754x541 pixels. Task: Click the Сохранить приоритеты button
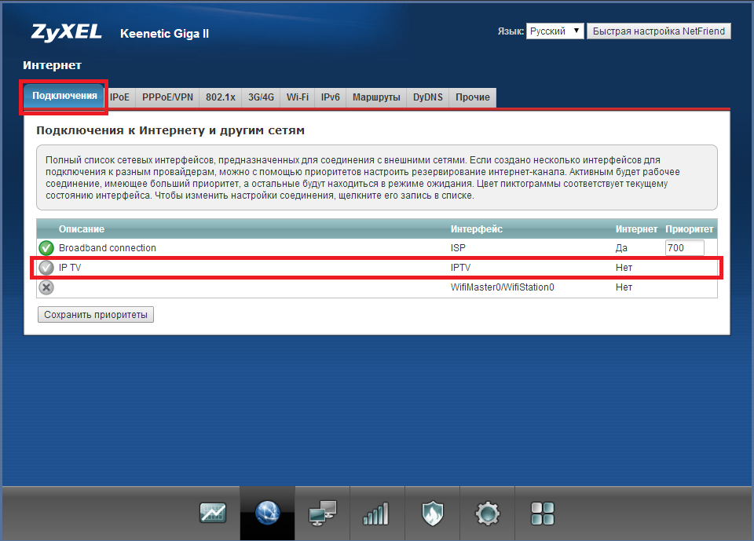pos(96,315)
